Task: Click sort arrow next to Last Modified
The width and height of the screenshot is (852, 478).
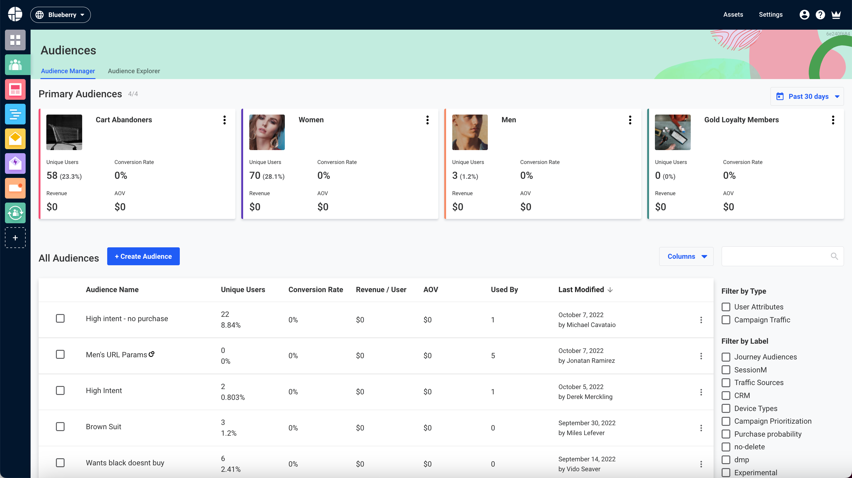Action: coord(610,290)
